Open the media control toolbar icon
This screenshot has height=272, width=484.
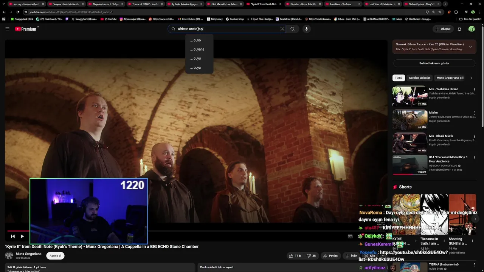466,12
